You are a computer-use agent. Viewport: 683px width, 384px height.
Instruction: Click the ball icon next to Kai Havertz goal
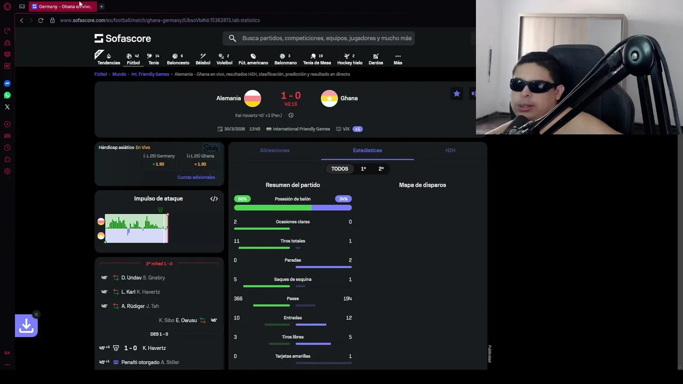(x=291, y=115)
